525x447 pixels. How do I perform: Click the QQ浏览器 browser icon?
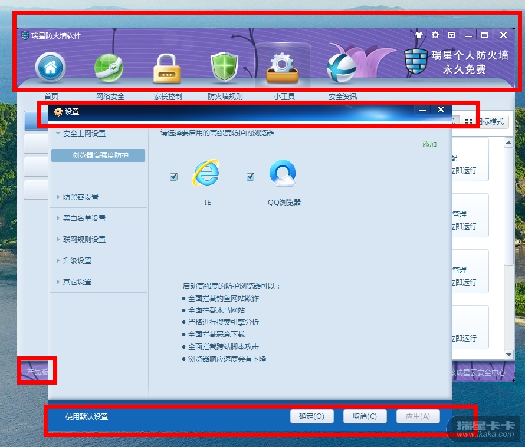click(x=283, y=173)
